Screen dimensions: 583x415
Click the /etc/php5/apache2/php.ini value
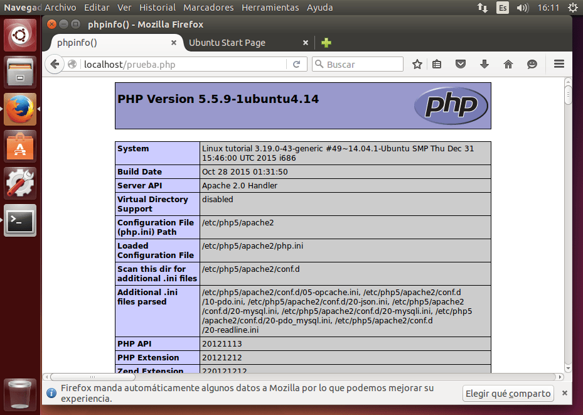tap(252, 246)
